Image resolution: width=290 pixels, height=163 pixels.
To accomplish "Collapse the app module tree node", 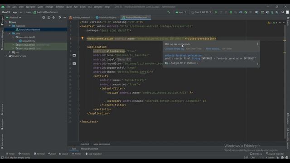I will coord(6,22).
